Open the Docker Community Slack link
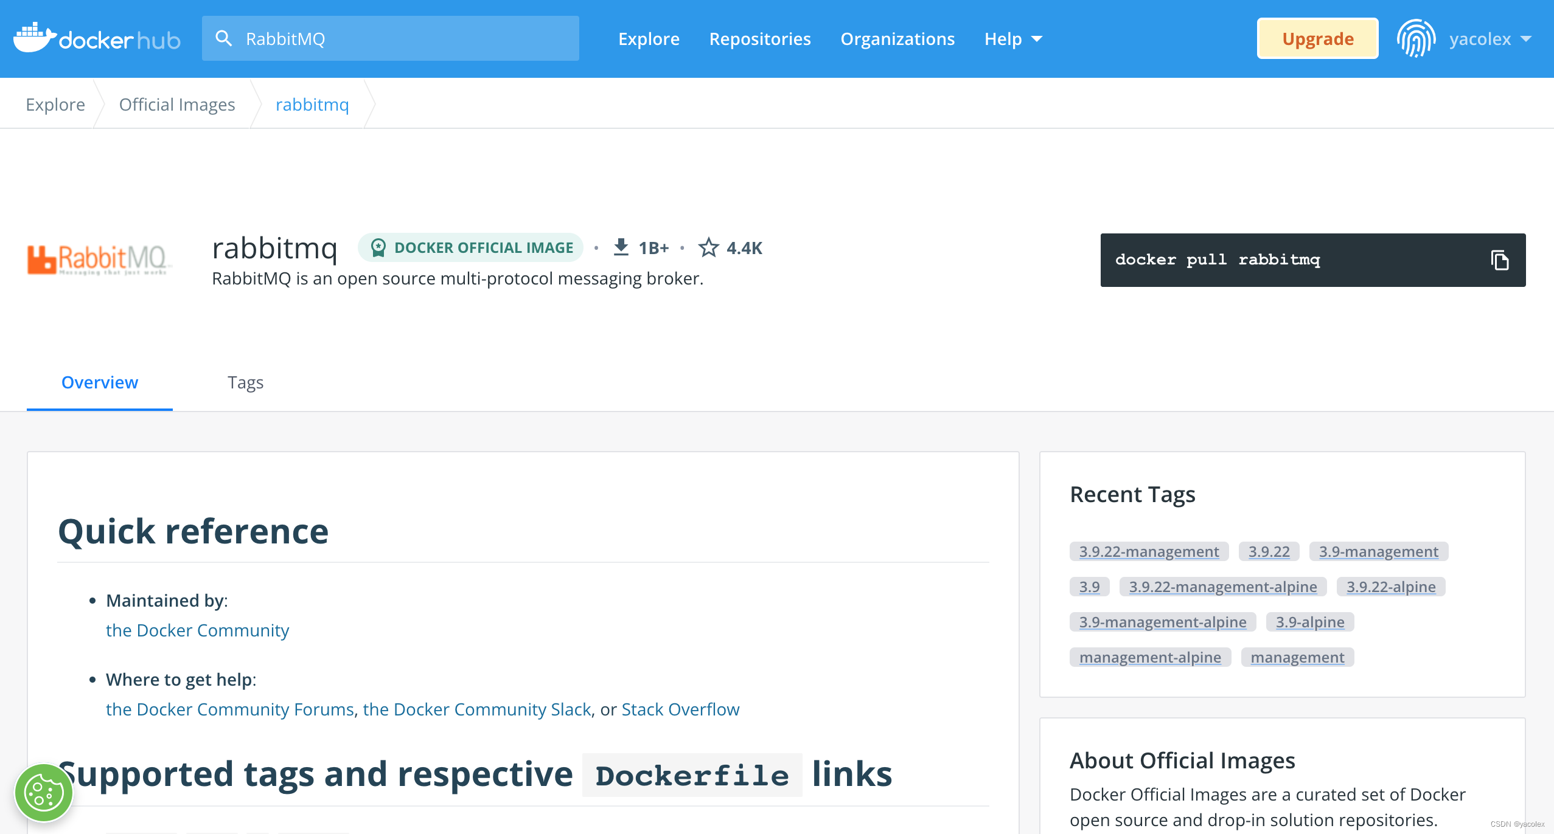The width and height of the screenshot is (1554, 834). [x=477, y=709]
